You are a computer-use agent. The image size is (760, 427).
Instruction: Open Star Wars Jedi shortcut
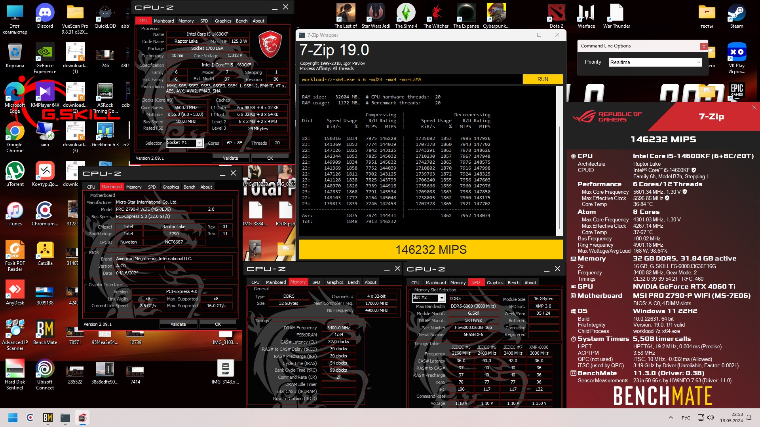376,16
